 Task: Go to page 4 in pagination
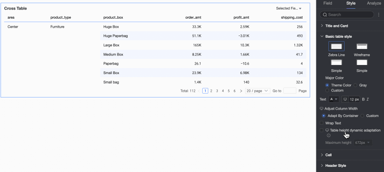pyautogui.click(x=223, y=91)
